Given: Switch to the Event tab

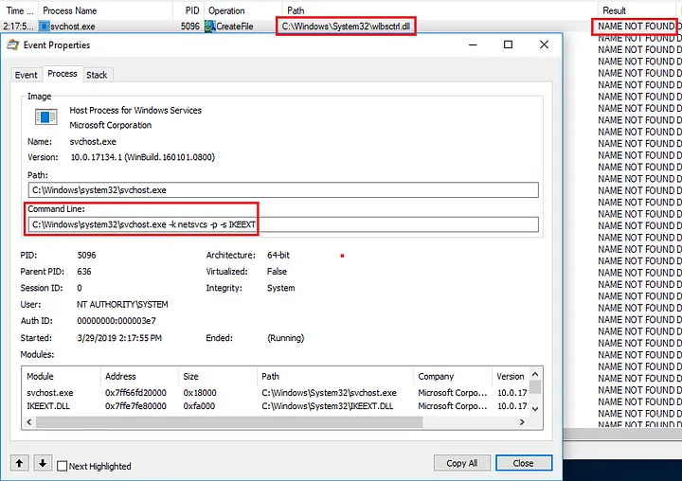Looking at the screenshot, I should 27,75.
